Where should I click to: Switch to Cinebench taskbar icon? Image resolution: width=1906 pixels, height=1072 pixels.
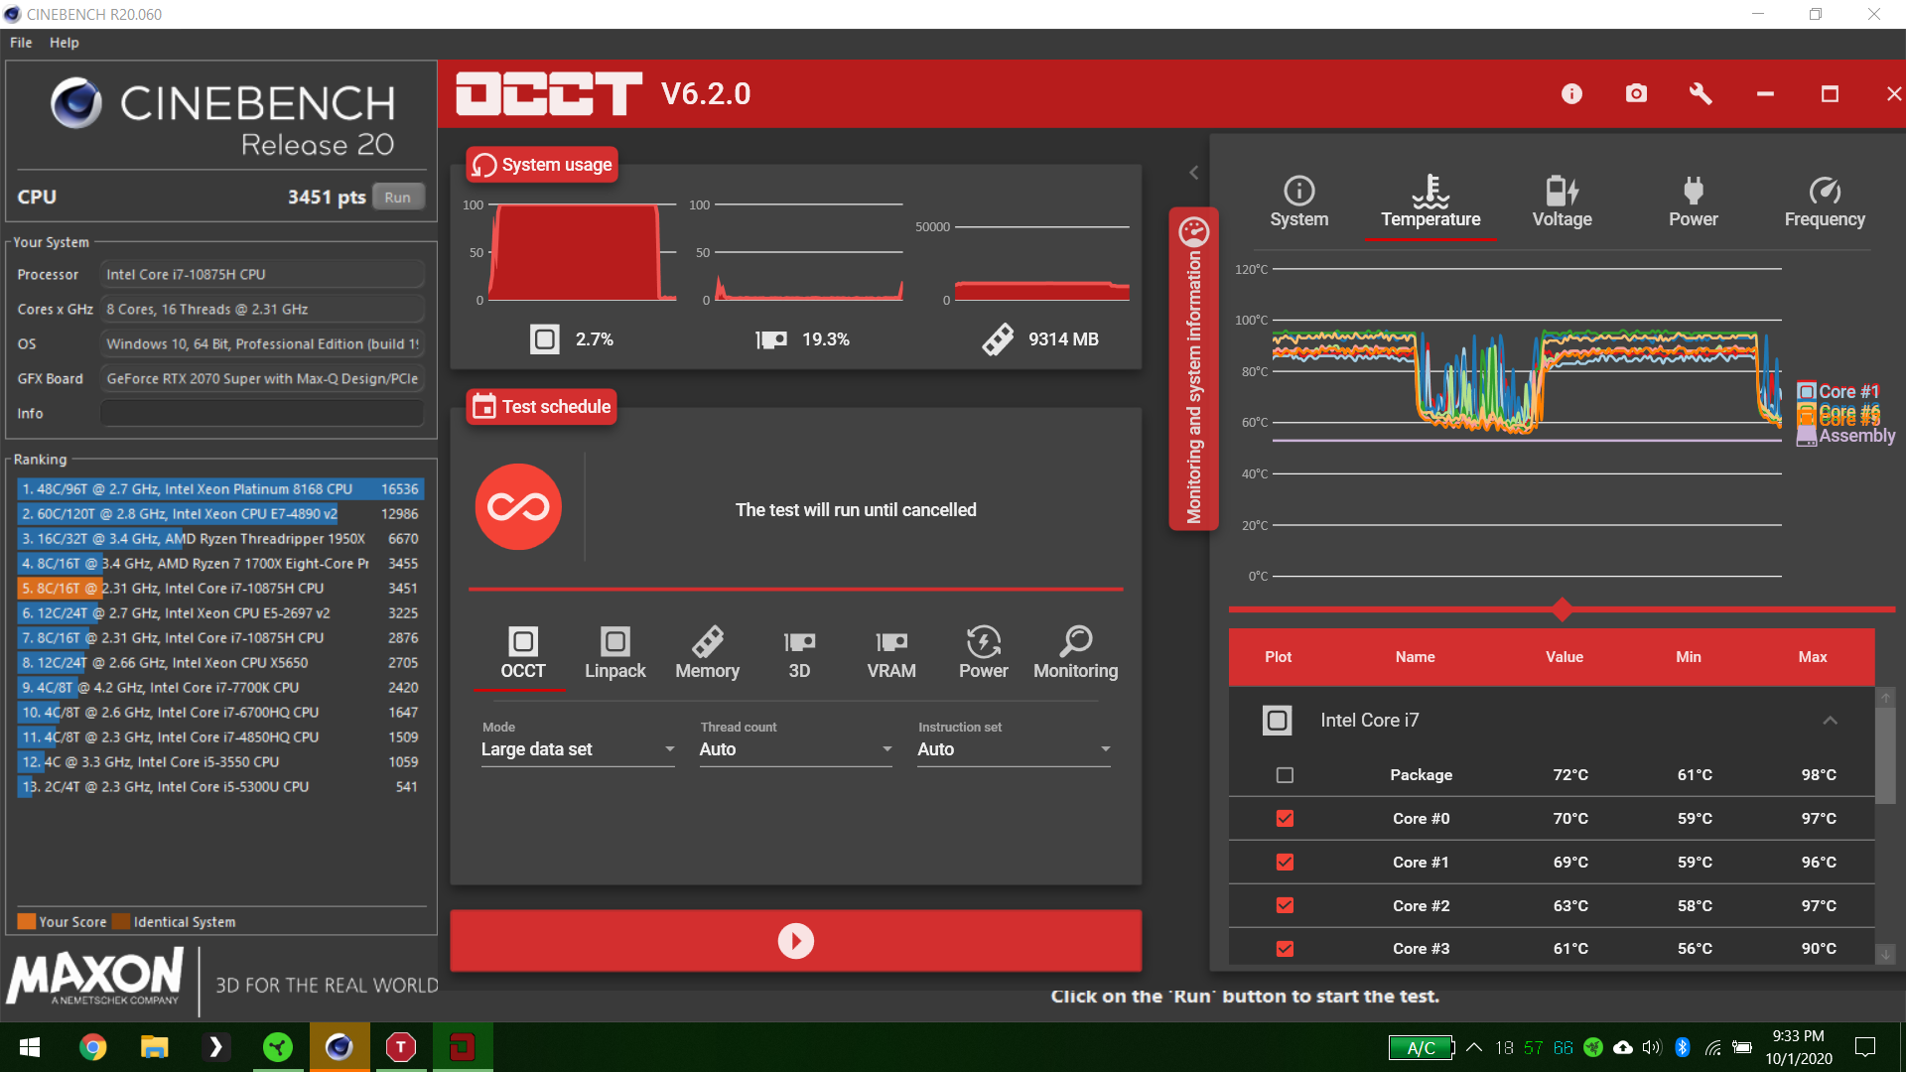tap(340, 1047)
